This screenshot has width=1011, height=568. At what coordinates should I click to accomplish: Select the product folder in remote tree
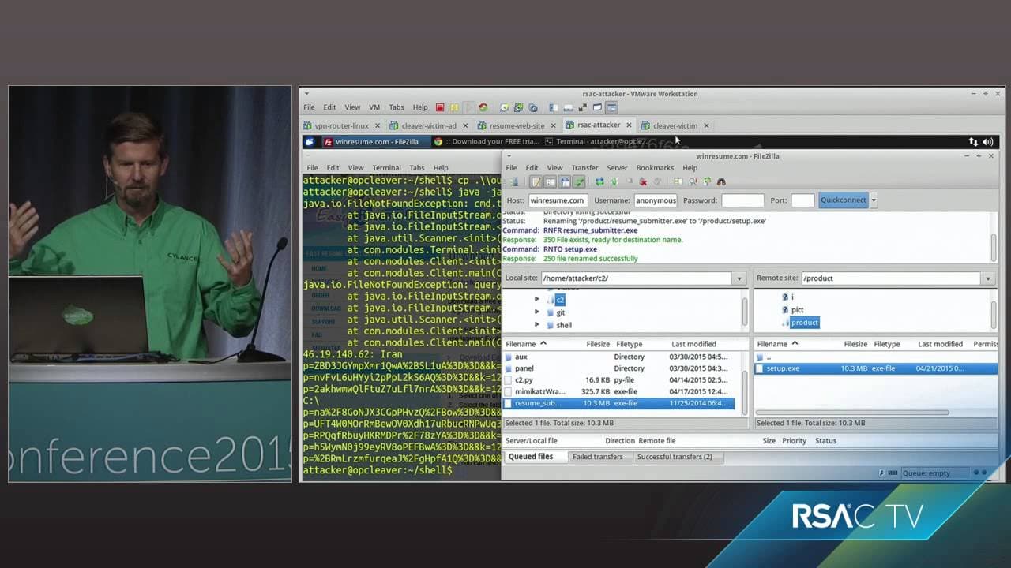point(804,323)
